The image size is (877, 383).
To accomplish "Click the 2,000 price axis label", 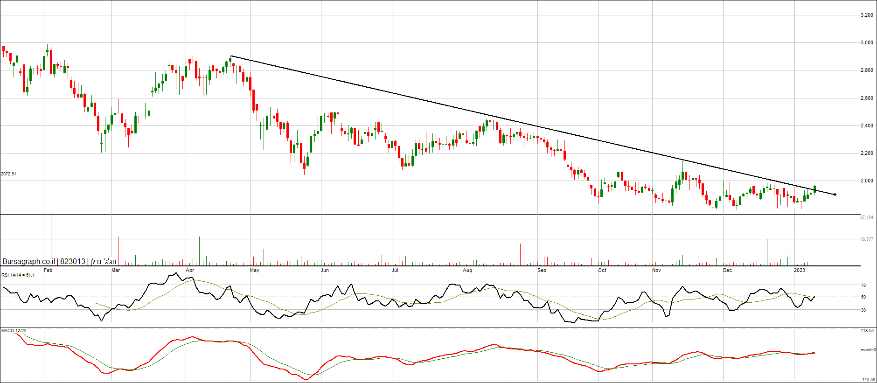I will coord(867,181).
